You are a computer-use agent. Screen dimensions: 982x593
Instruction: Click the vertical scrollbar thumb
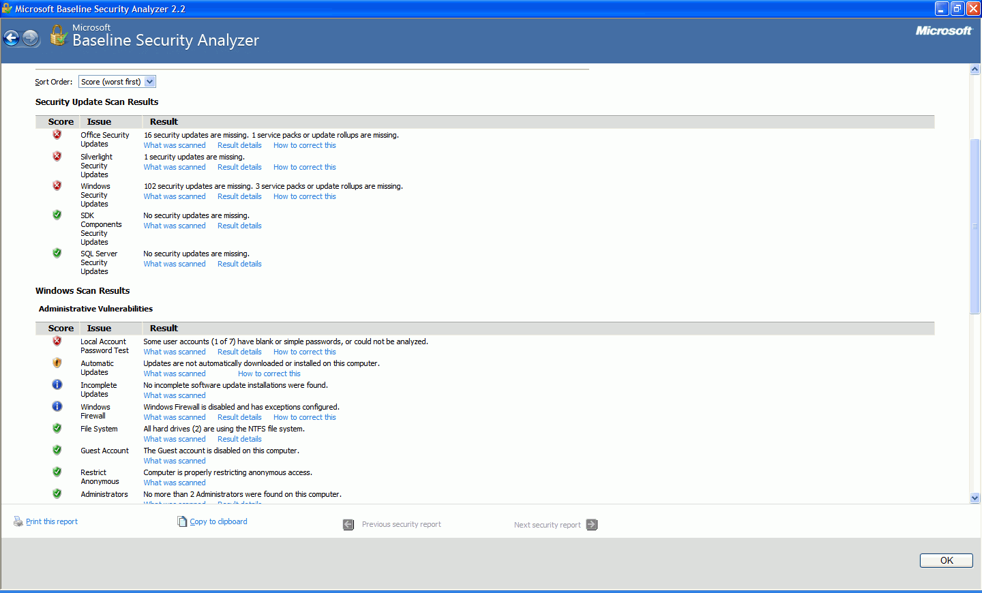[974, 226]
